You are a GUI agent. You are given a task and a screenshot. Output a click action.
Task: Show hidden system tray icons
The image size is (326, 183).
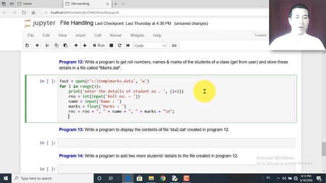pyautogui.click(x=278, y=178)
